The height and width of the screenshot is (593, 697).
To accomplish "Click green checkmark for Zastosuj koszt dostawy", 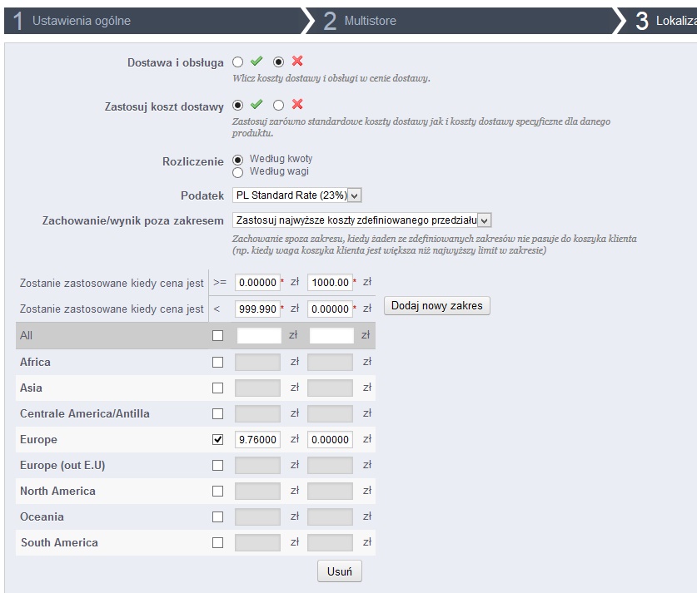I will 256,105.
